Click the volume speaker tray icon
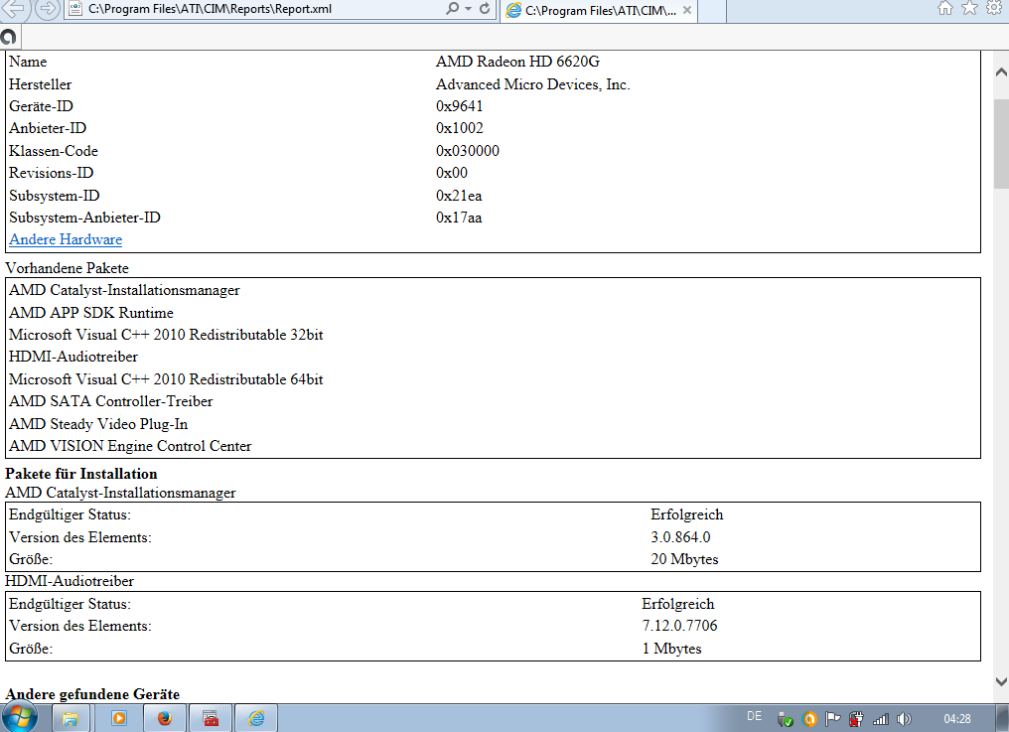The height and width of the screenshot is (732, 1009). click(x=904, y=719)
